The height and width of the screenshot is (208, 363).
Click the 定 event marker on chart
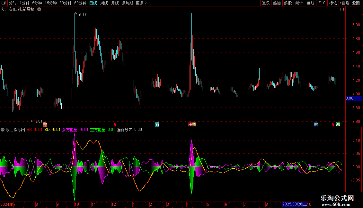(45, 124)
